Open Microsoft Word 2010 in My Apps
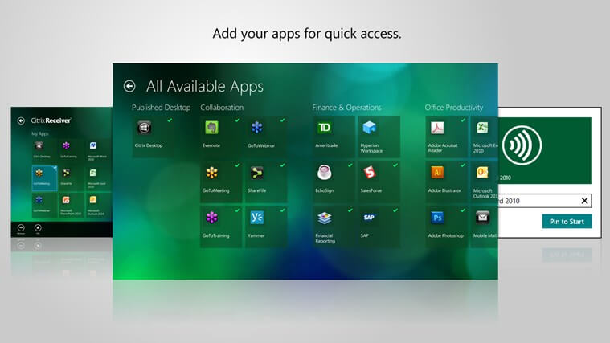This screenshot has width=610, height=343. click(x=93, y=146)
